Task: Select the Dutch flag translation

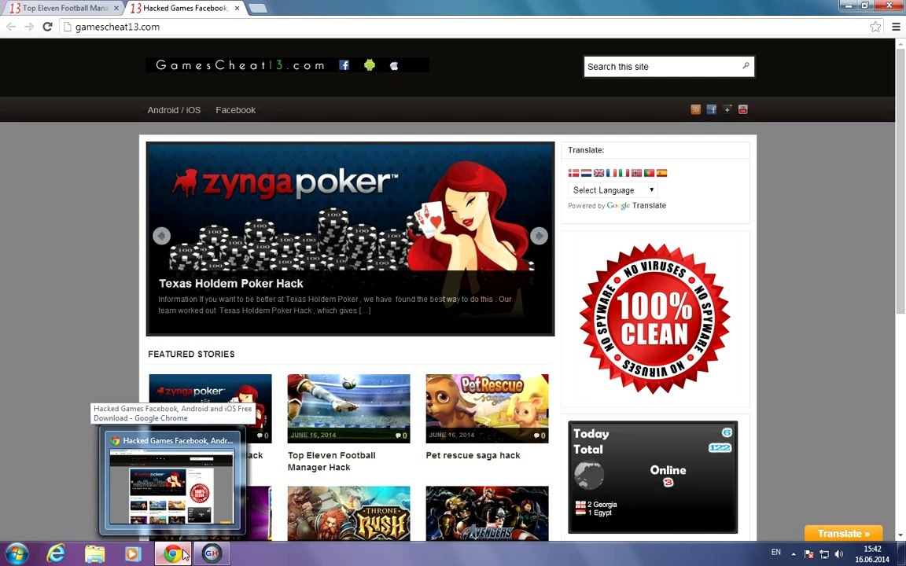Action: pos(586,173)
